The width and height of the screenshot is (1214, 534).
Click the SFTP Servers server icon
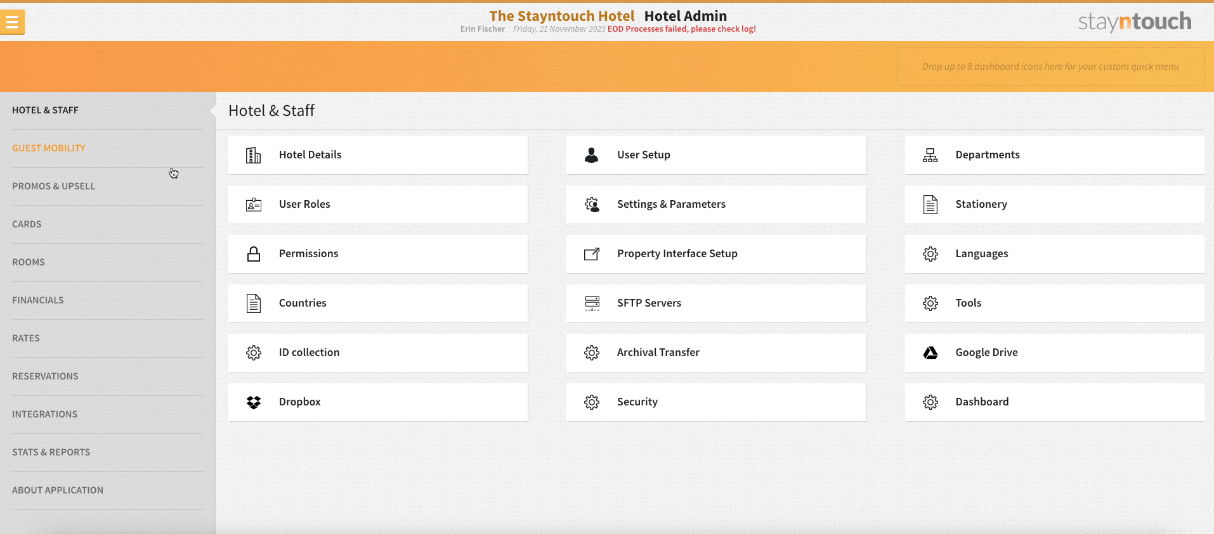click(592, 303)
